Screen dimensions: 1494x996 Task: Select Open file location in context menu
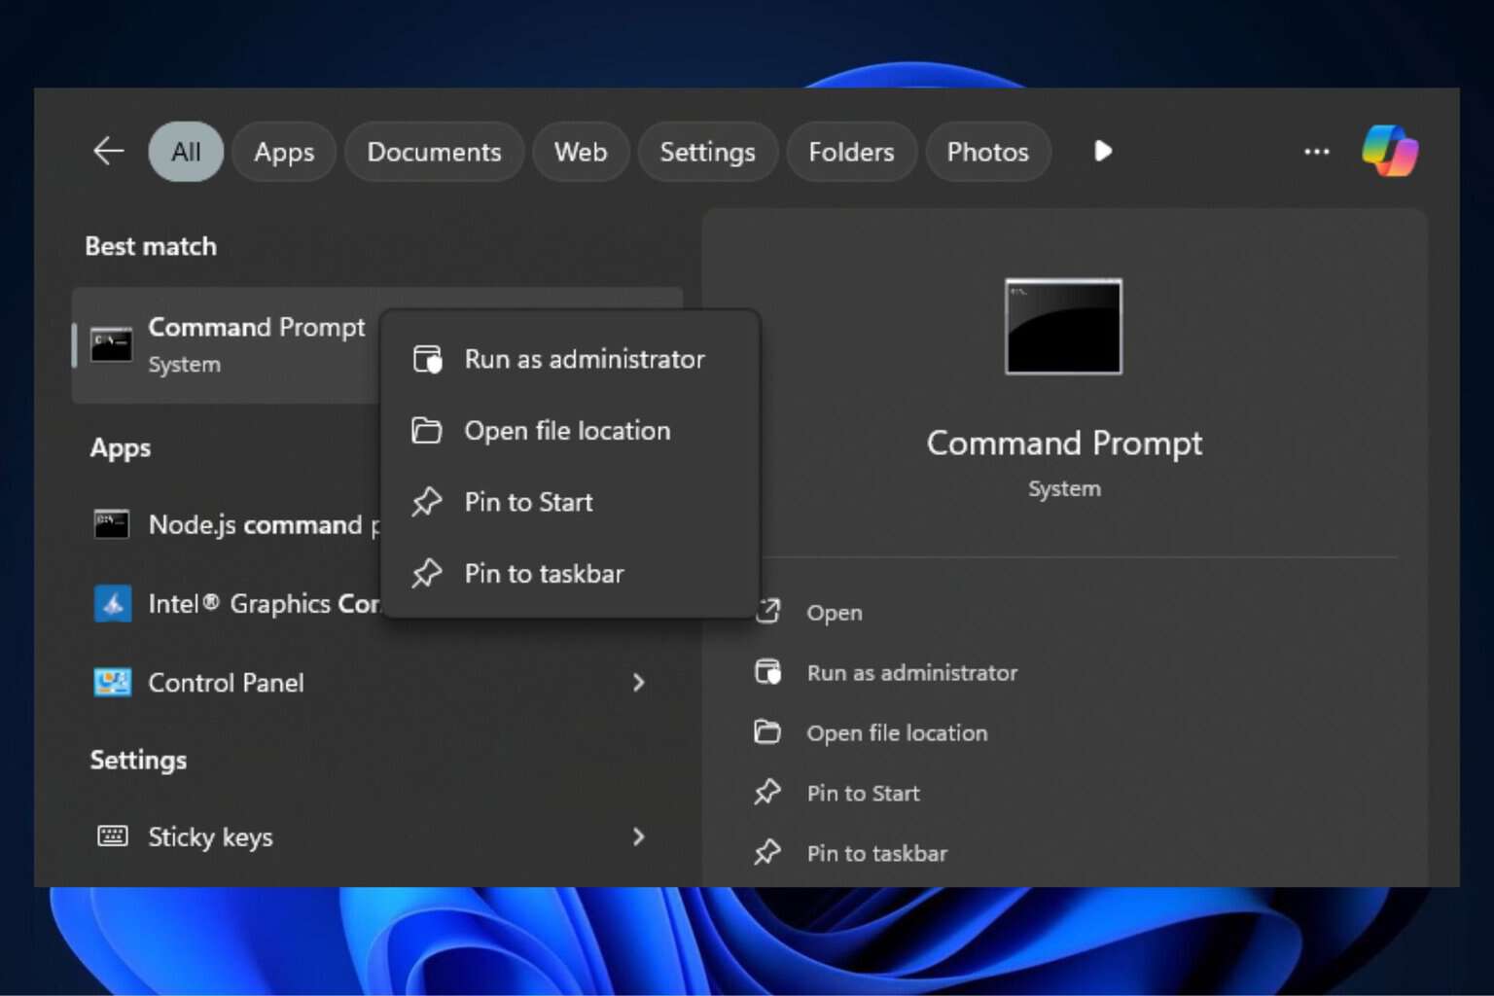point(567,431)
